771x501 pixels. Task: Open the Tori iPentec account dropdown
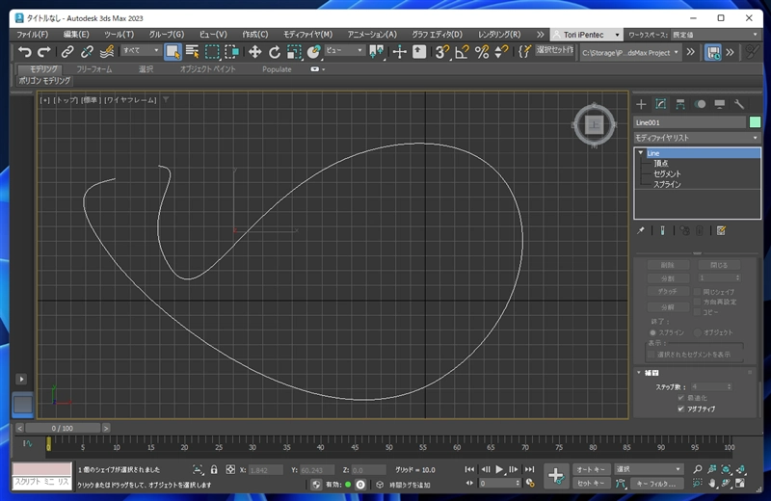(586, 35)
